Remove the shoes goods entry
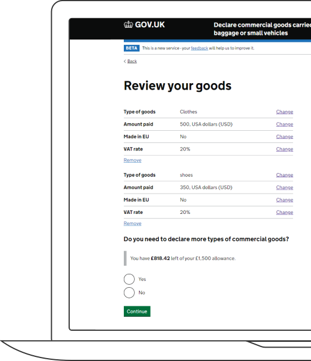Viewport: 311px width, 361px height. point(133,223)
